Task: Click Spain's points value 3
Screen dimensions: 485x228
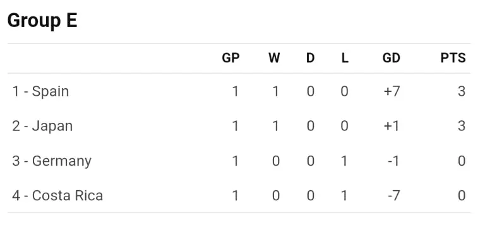Action: [x=462, y=91]
